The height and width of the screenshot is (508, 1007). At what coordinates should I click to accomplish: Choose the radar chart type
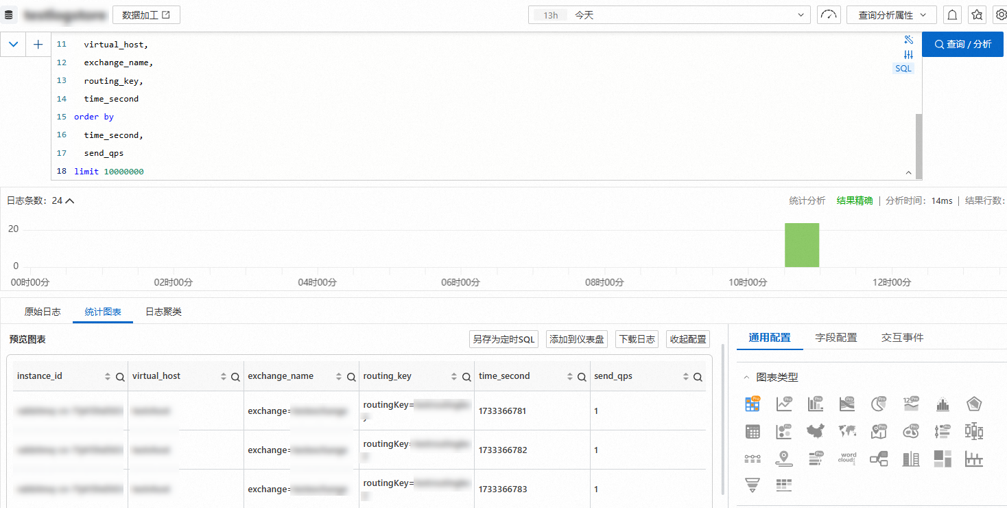click(x=975, y=404)
